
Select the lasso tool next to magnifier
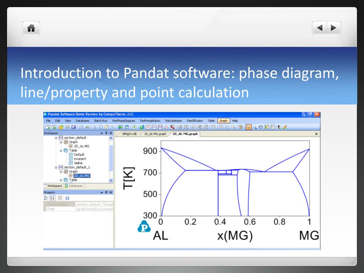click(261, 127)
